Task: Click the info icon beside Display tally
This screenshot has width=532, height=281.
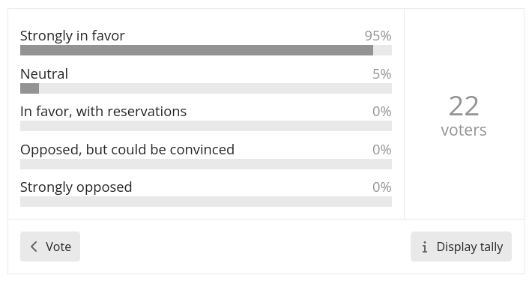Action: point(424,247)
